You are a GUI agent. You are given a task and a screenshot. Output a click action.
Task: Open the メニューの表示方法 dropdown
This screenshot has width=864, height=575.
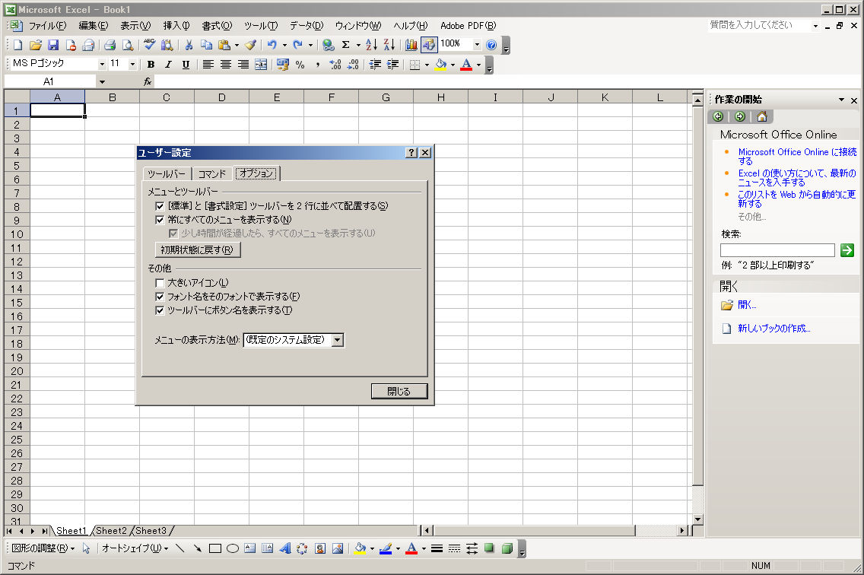pos(338,340)
